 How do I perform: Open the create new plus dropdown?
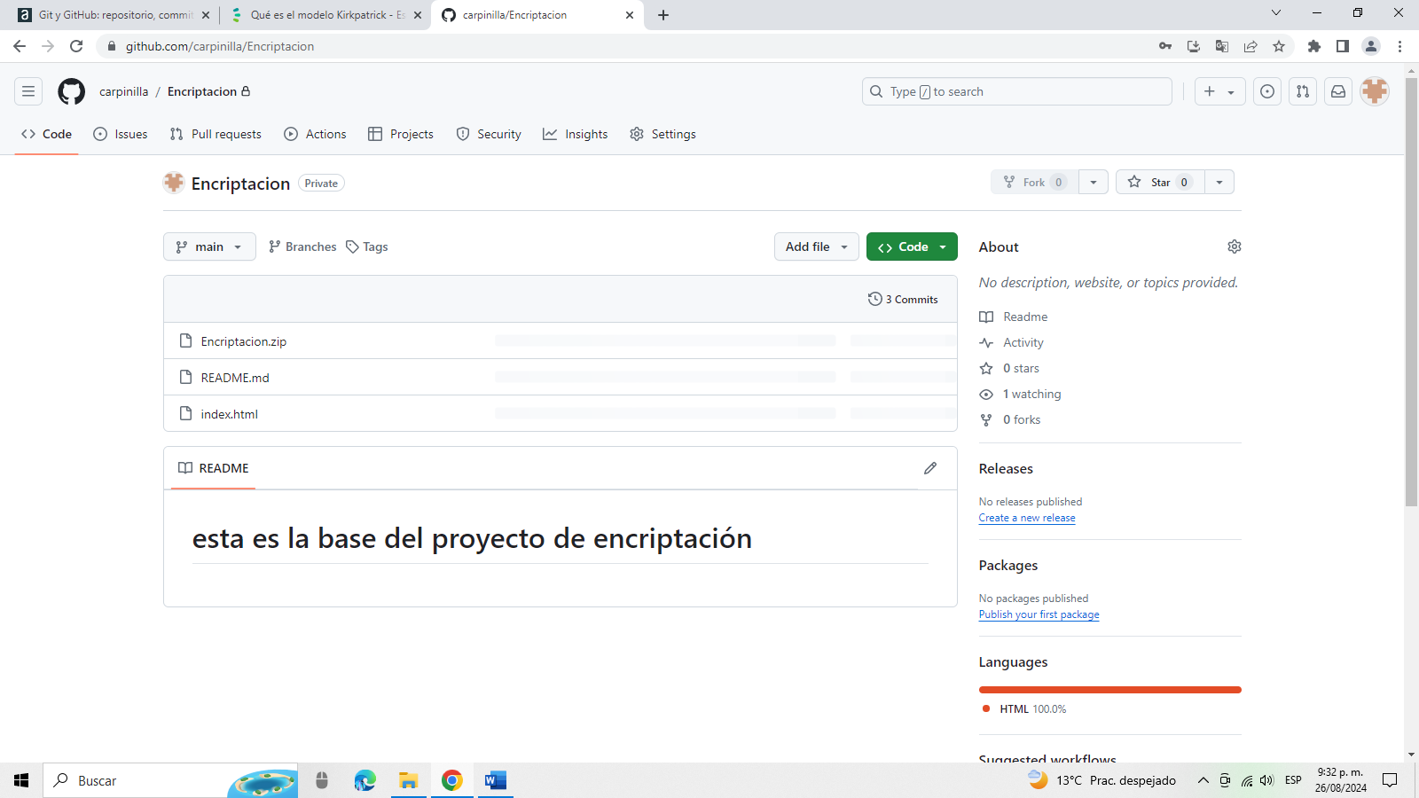click(x=1220, y=91)
